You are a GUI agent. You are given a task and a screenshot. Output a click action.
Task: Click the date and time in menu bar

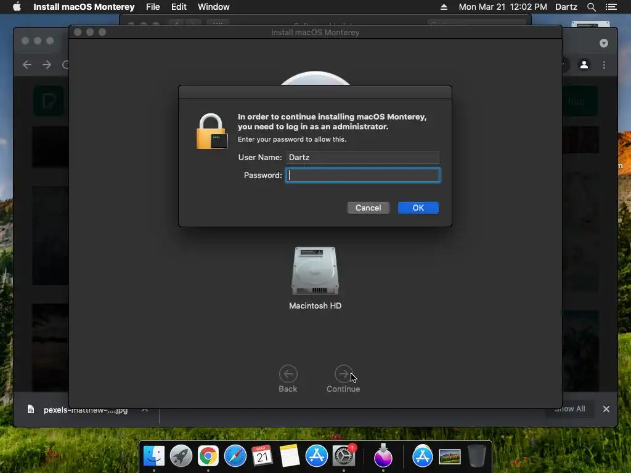pyautogui.click(x=503, y=7)
